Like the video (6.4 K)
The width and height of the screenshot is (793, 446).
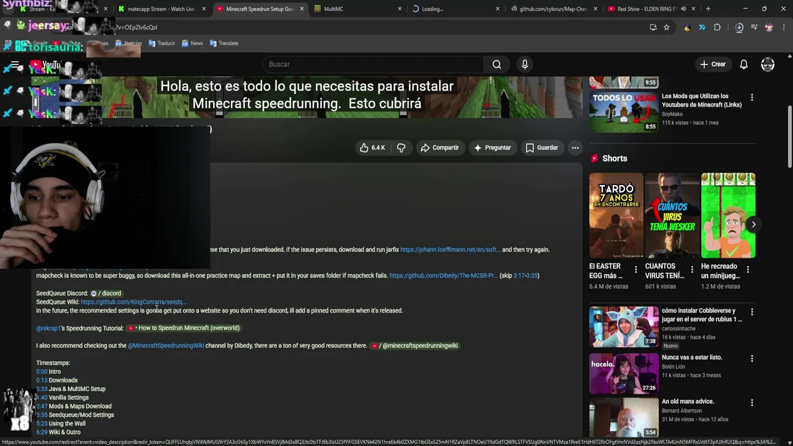(x=372, y=147)
